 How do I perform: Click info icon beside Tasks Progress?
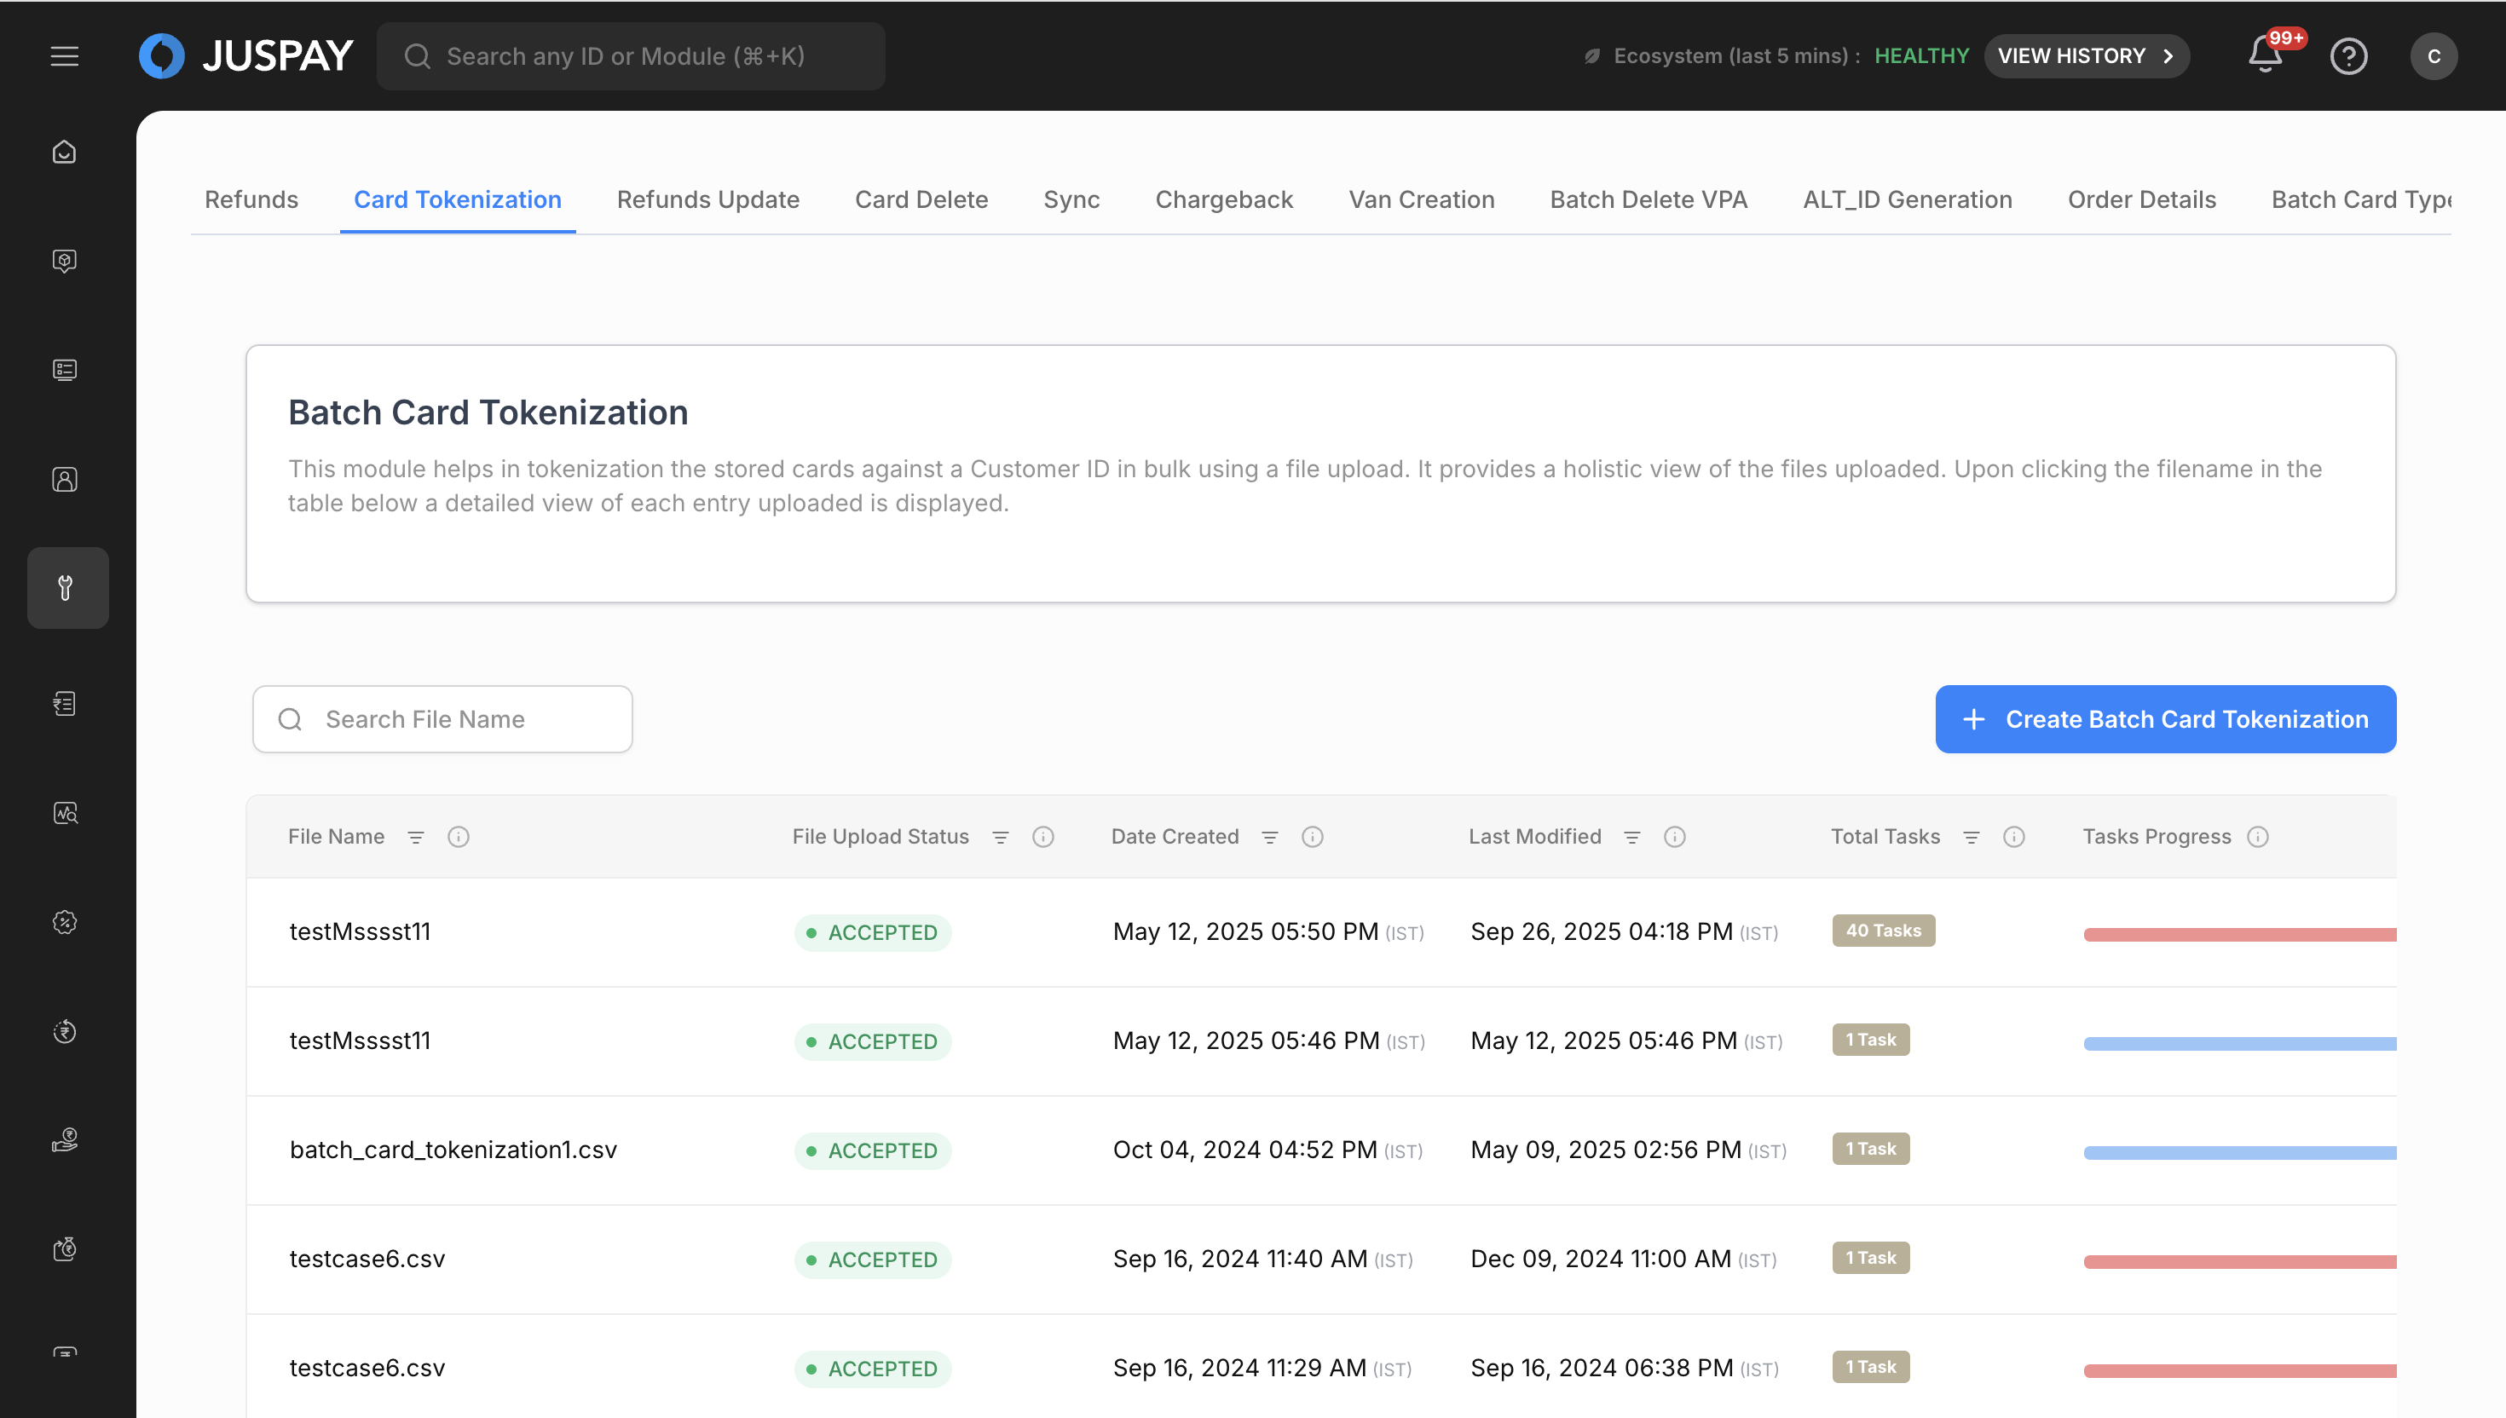[2258, 837]
